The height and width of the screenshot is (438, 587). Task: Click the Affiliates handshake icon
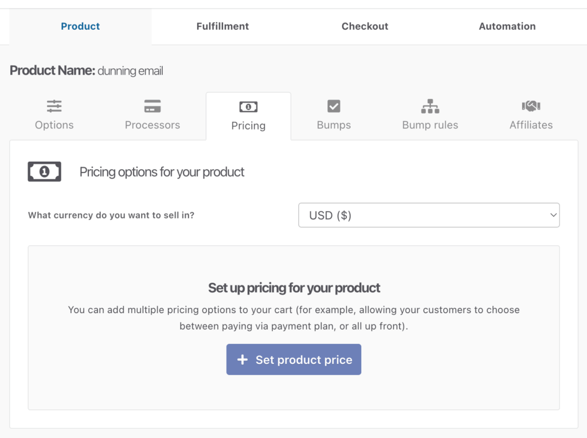pyautogui.click(x=531, y=106)
